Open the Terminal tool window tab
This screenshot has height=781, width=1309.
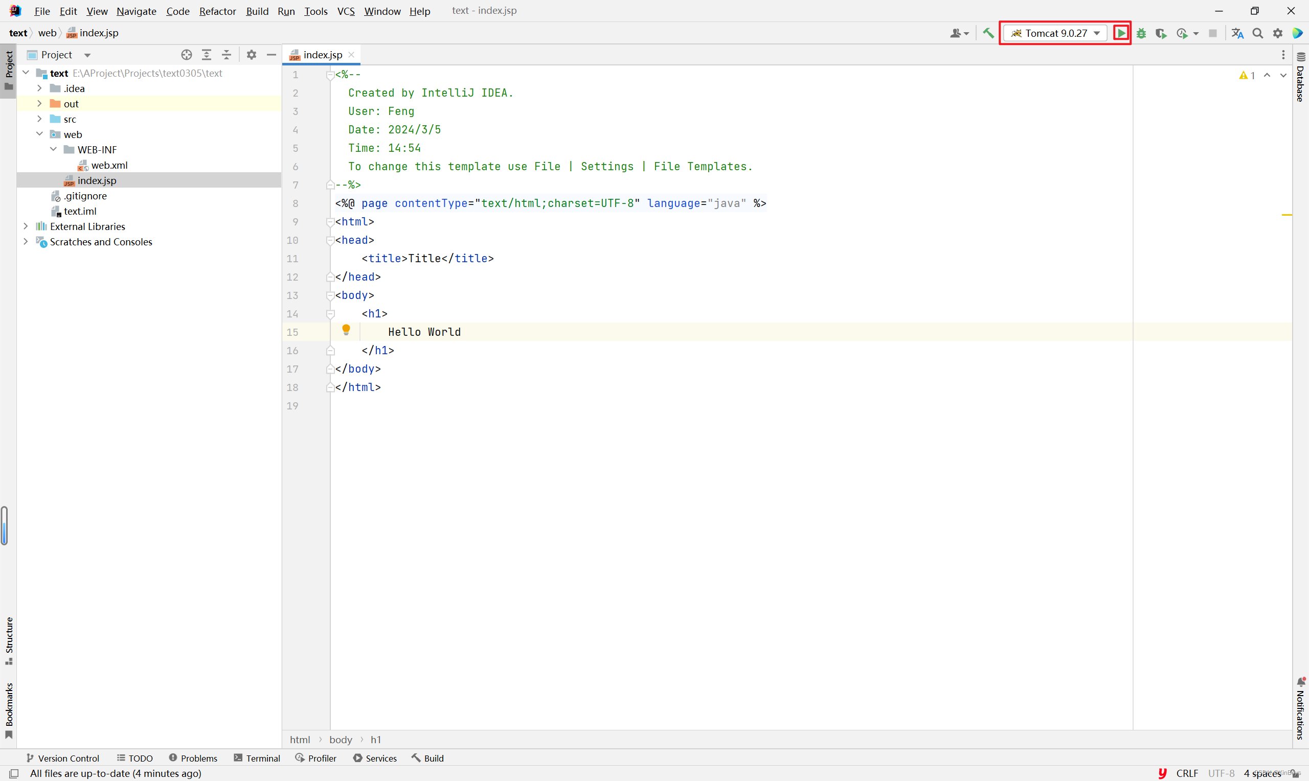point(257,758)
